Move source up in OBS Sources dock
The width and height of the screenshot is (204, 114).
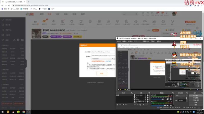coord(144,105)
